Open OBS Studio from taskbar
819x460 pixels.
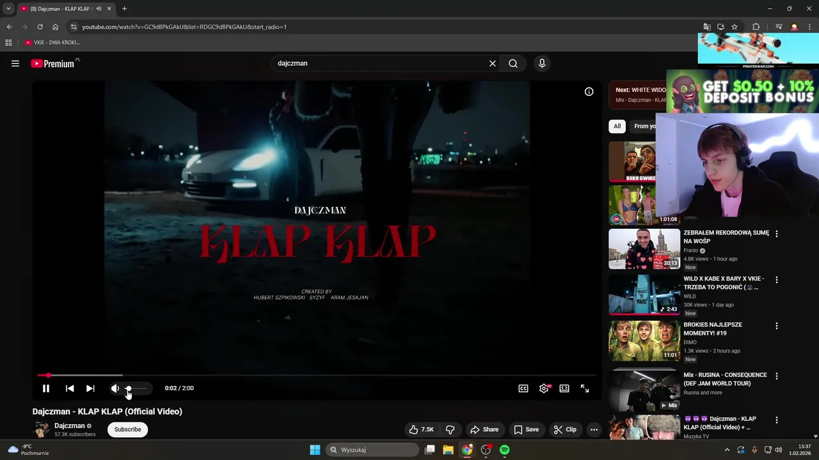pyautogui.click(x=486, y=450)
